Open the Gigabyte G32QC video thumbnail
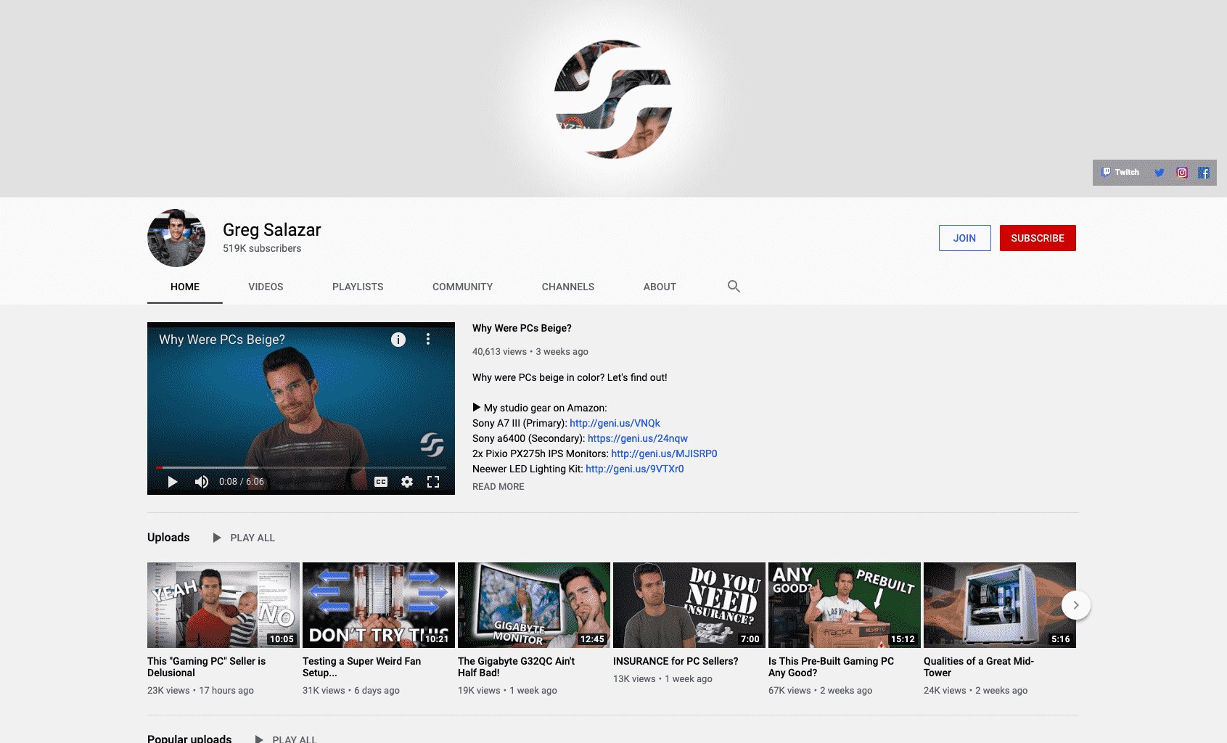The image size is (1227, 743). (533, 604)
